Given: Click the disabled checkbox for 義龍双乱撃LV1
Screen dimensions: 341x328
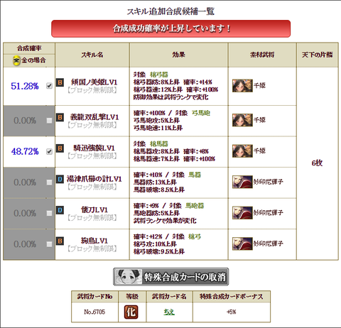Looking at the screenshot, I should point(49,121).
